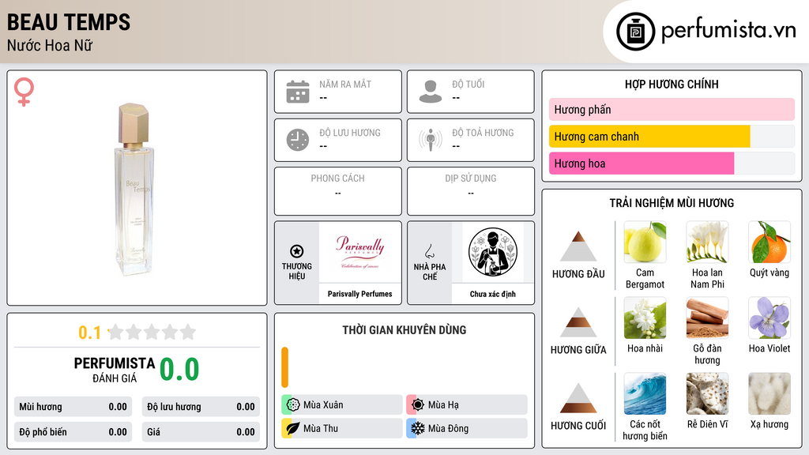Image resolution: width=809 pixels, height=455 pixels.
Task: Click the pink female gender symbol icon
Action: tap(24, 92)
